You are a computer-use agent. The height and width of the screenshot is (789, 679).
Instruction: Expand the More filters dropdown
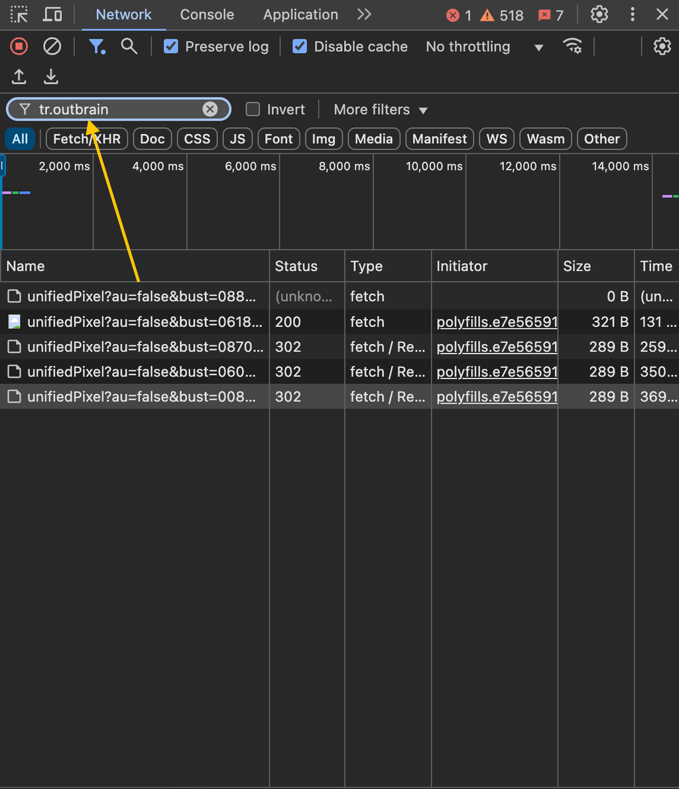[x=381, y=109]
